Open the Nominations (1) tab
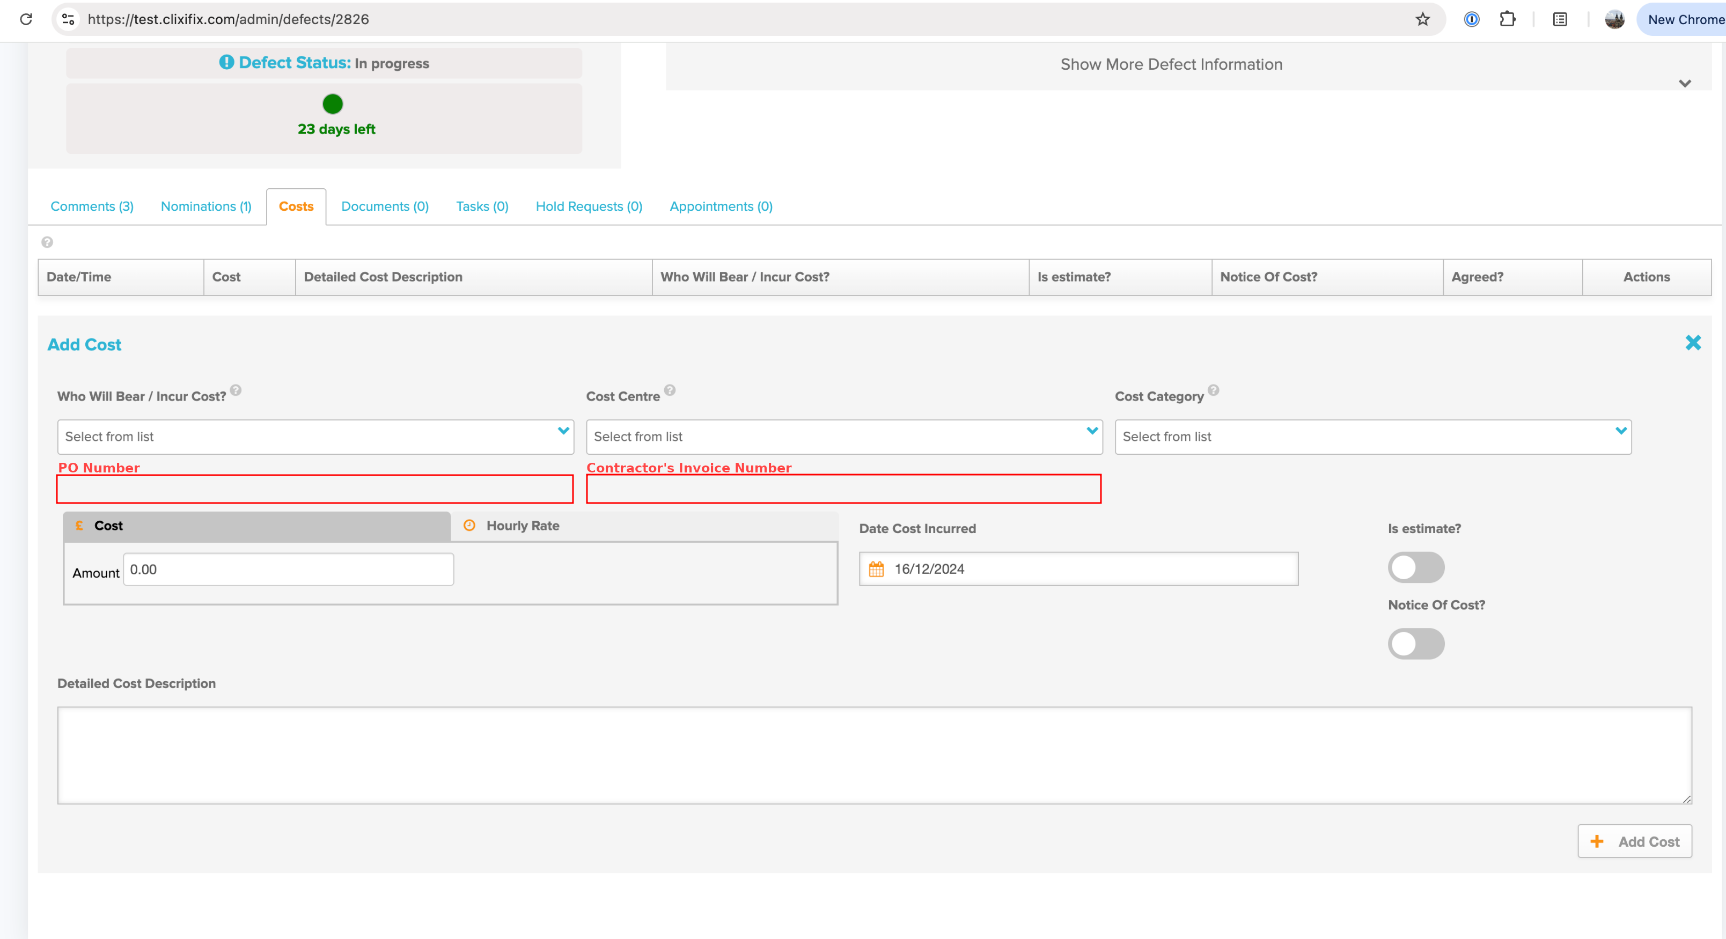This screenshot has height=939, width=1726. 205,206
